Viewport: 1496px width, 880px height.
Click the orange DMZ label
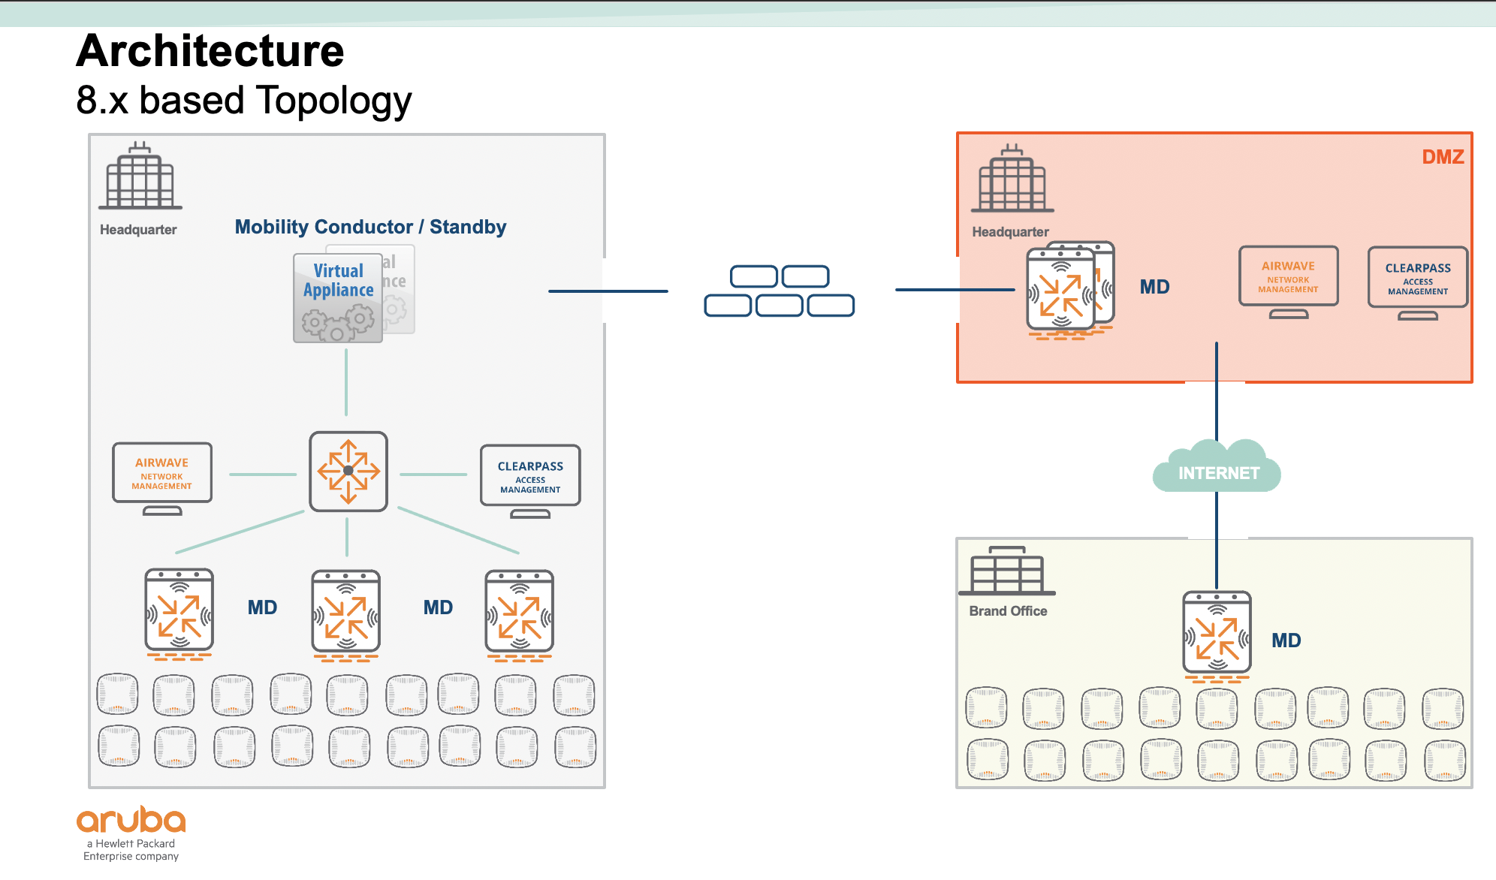1443,157
